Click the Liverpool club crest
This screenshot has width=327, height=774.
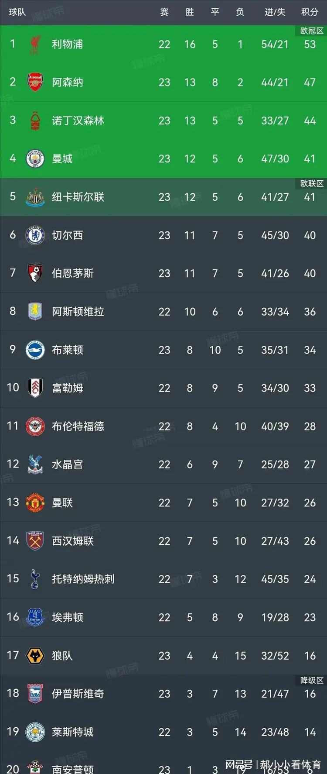point(35,45)
